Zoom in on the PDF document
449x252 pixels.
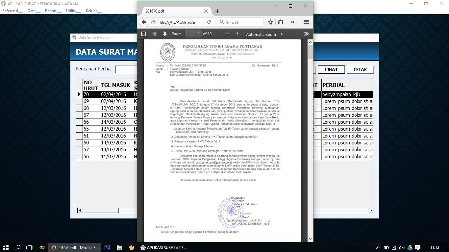tap(237, 34)
